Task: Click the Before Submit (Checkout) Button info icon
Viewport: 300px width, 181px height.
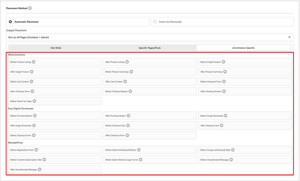Action: click(139, 150)
